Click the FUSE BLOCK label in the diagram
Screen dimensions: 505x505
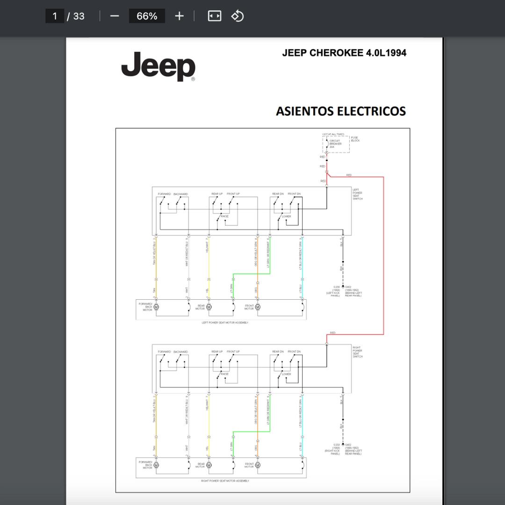pyautogui.click(x=355, y=139)
